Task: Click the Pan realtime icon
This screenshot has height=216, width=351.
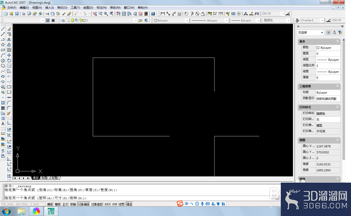Action: coord(95,14)
